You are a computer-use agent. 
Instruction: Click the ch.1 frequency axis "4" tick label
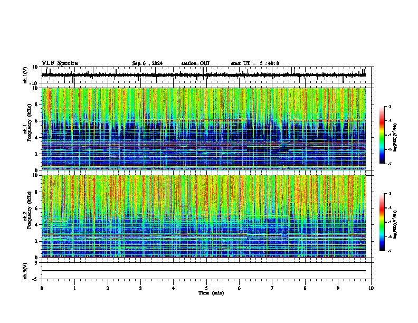point(37,138)
